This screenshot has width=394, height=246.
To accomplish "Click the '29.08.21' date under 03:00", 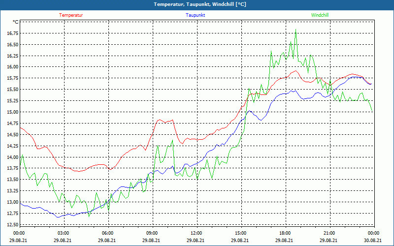I will [x=63, y=240].
